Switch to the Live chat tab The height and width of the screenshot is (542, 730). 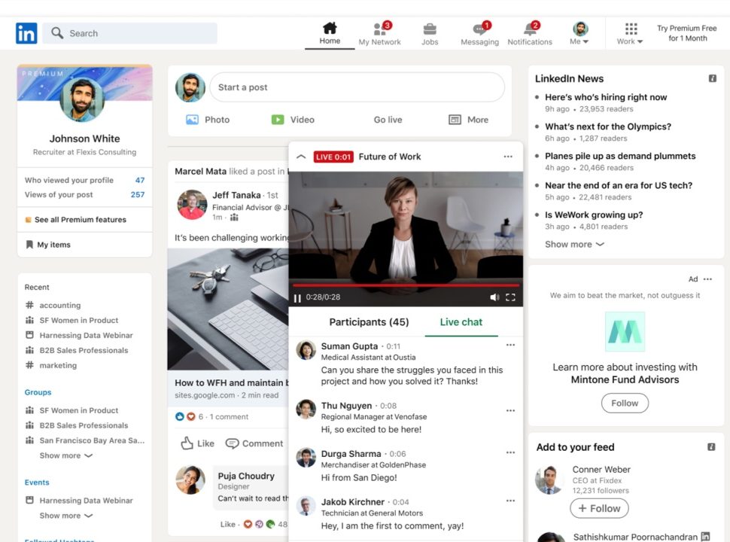[461, 322]
